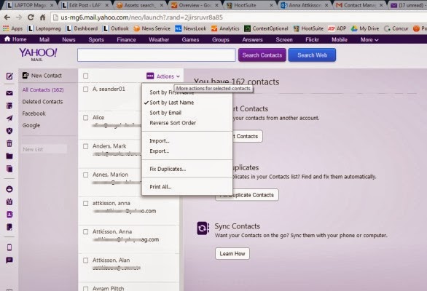
Task: Click the contacts search input field
Action: tap(157, 55)
